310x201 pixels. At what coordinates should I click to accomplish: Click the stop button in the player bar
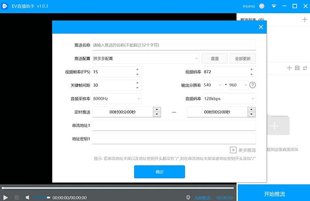[17, 198]
